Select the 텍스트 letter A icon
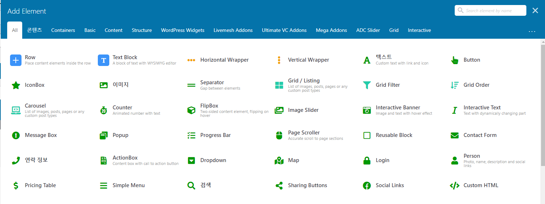The height and width of the screenshot is (204, 545). click(367, 60)
